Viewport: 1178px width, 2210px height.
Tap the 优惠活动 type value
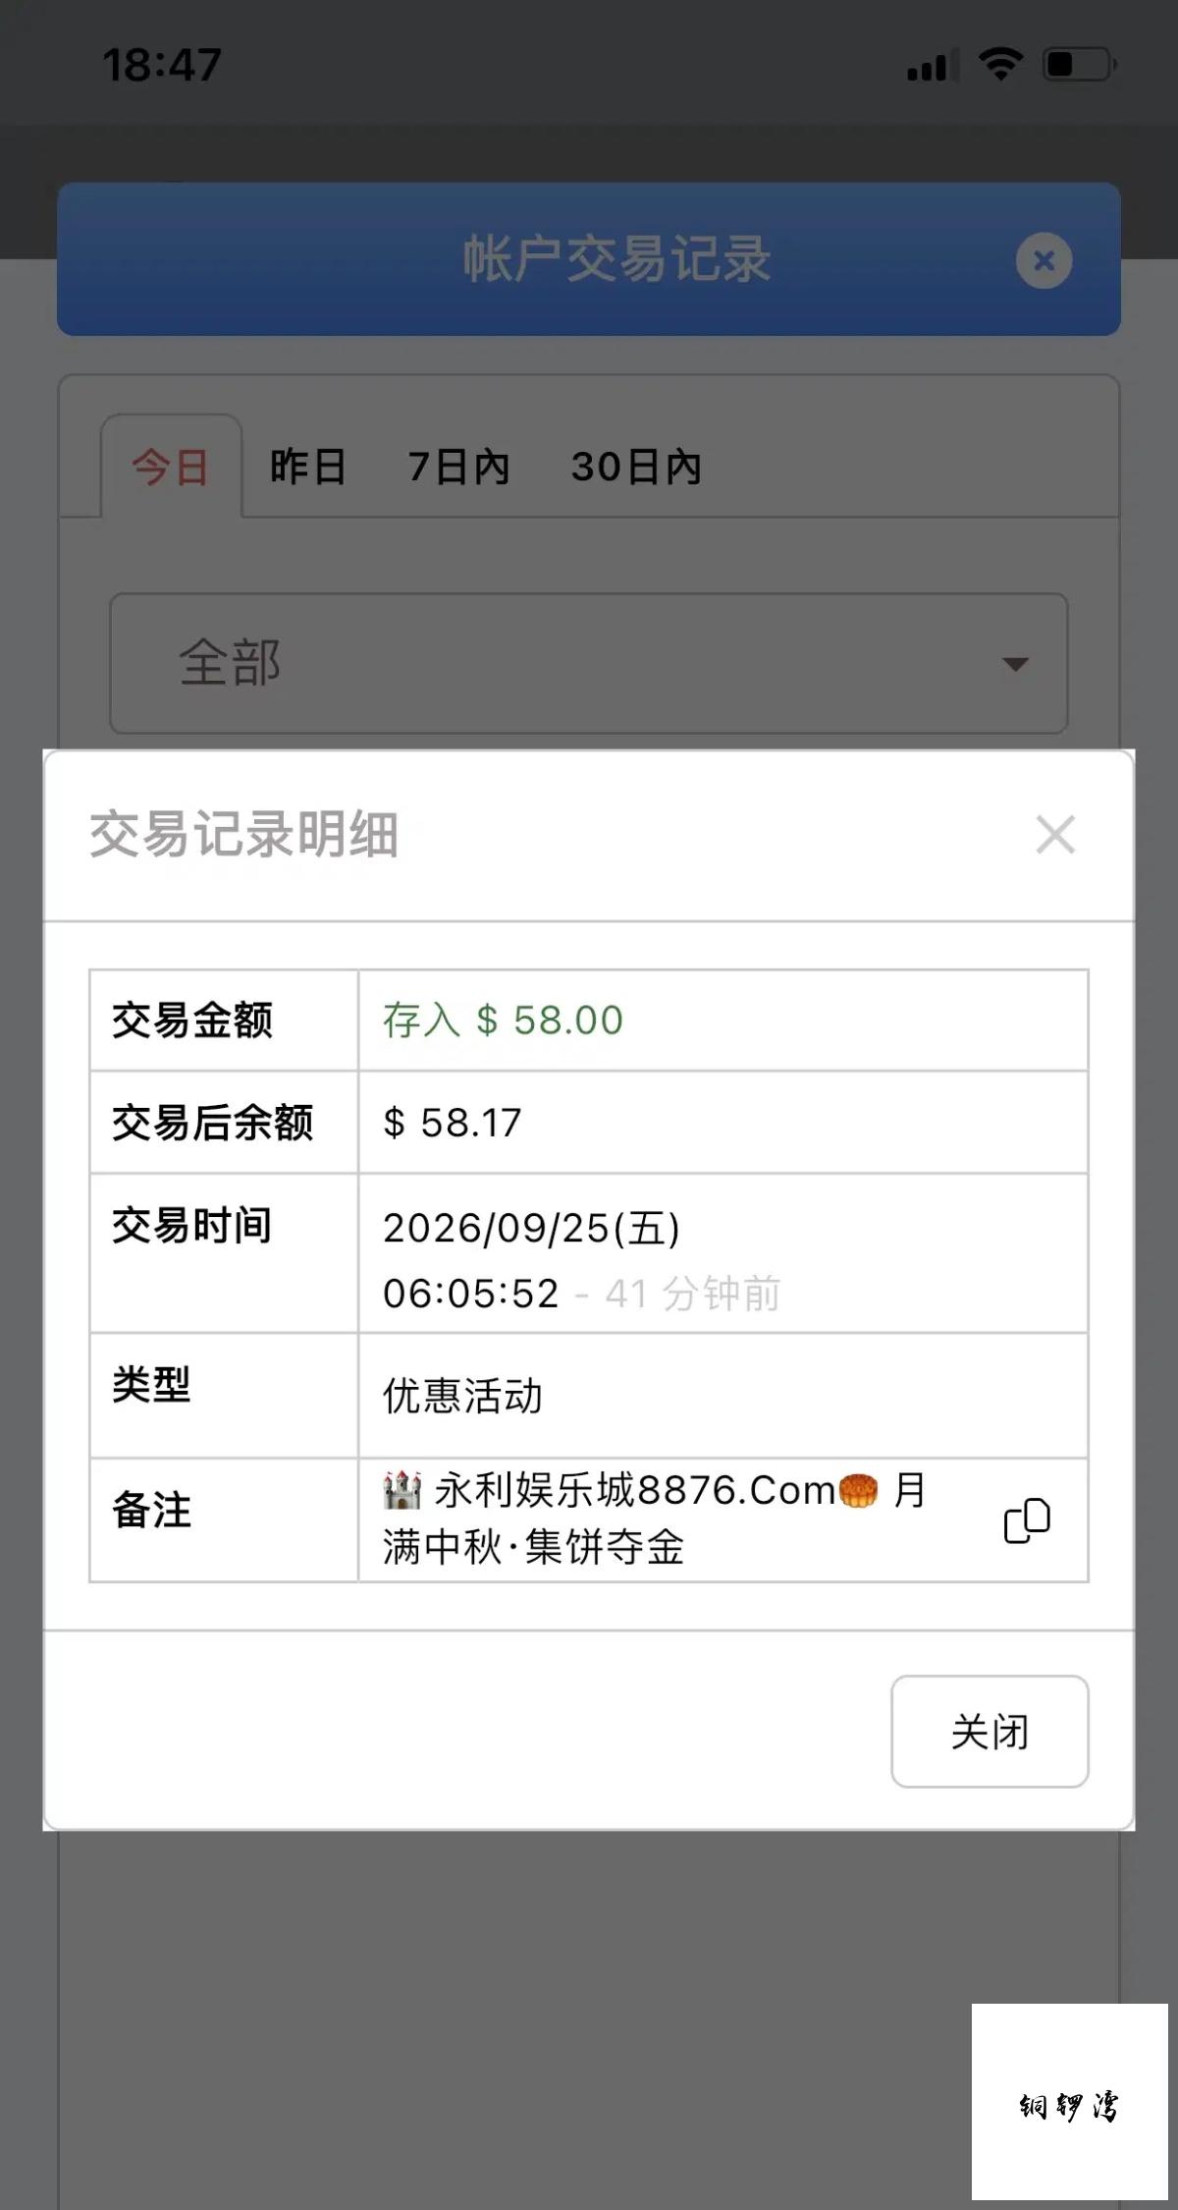pyautogui.click(x=462, y=1396)
